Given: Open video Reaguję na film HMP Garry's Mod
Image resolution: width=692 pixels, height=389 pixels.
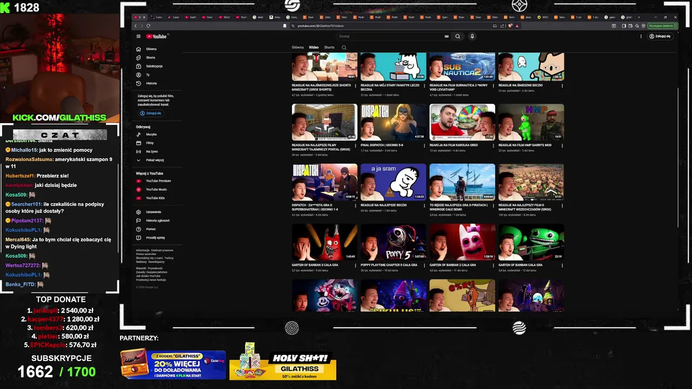Looking at the screenshot, I should pyautogui.click(x=531, y=122).
